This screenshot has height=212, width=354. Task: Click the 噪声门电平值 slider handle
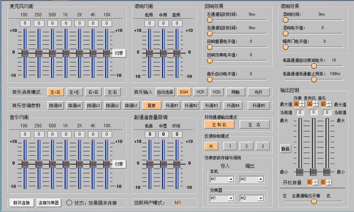click(x=285, y=47)
